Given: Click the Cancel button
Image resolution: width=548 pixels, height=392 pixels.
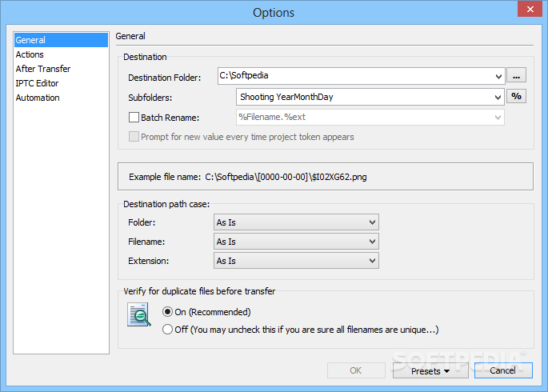Looking at the screenshot, I should coord(503,370).
